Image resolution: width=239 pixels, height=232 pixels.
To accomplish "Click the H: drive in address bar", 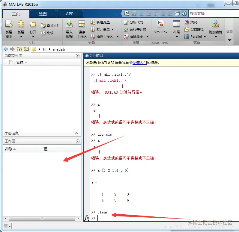I will (x=45, y=49).
